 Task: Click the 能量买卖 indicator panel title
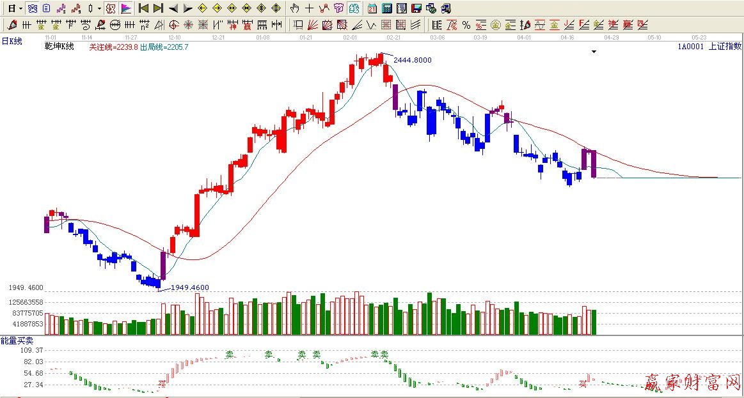point(15,341)
